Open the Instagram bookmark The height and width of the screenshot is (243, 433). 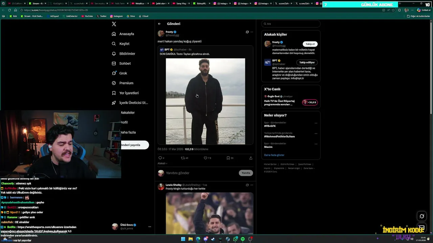point(116,16)
